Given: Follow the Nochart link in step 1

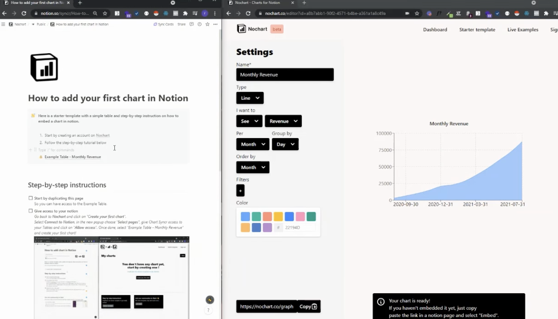Looking at the screenshot, I should [x=103, y=136].
